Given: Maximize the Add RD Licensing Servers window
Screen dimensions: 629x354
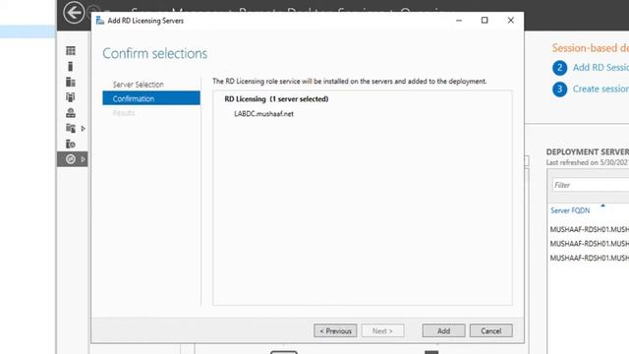Looking at the screenshot, I should click(x=485, y=21).
